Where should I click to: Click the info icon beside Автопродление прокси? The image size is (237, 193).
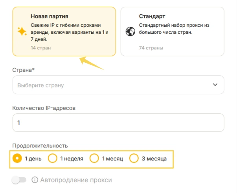pyautogui.click(x=35, y=180)
